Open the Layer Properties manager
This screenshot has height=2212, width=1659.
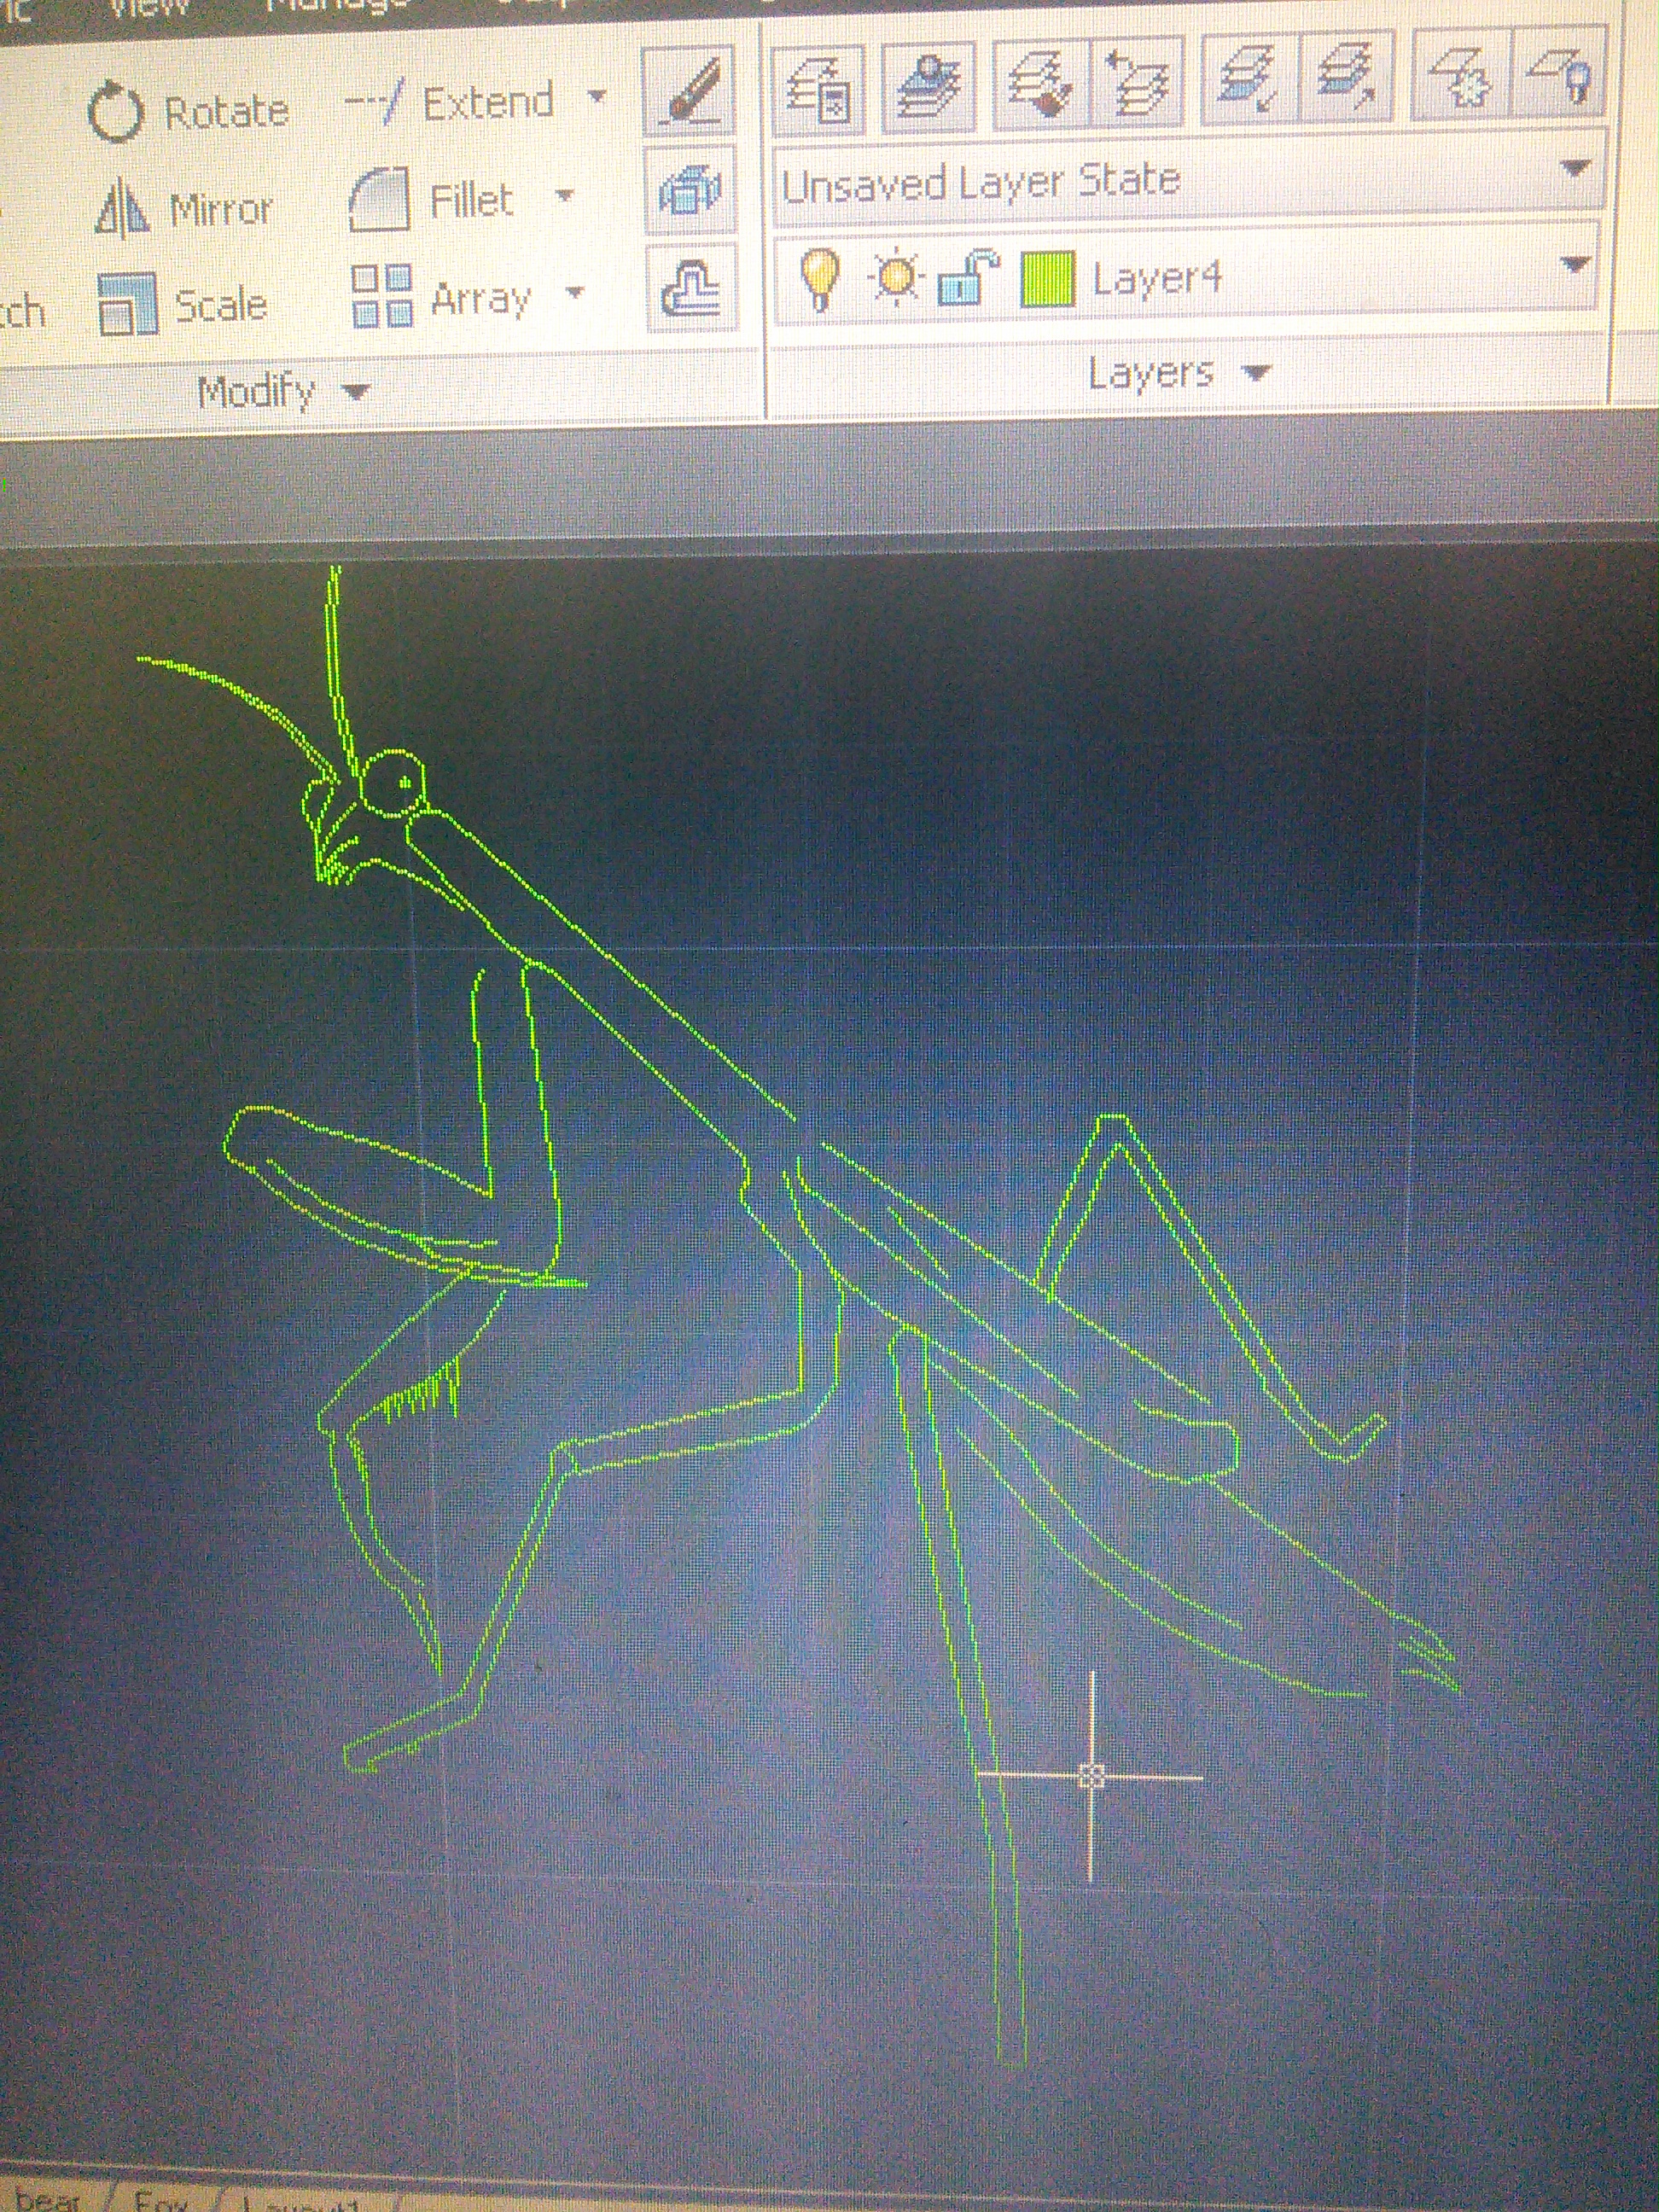point(818,90)
